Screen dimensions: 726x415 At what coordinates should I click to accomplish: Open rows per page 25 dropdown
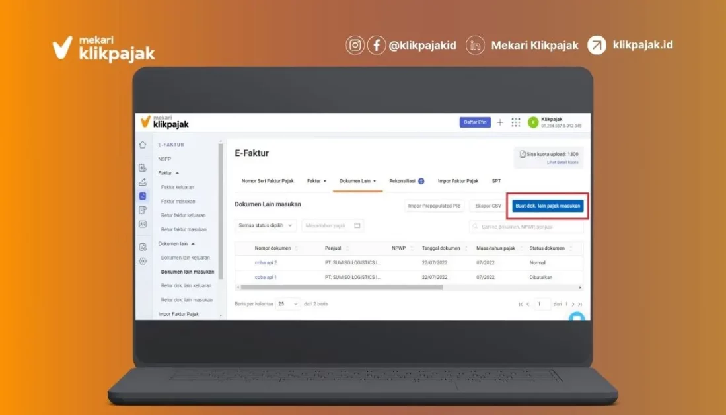click(x=287, y=304)
